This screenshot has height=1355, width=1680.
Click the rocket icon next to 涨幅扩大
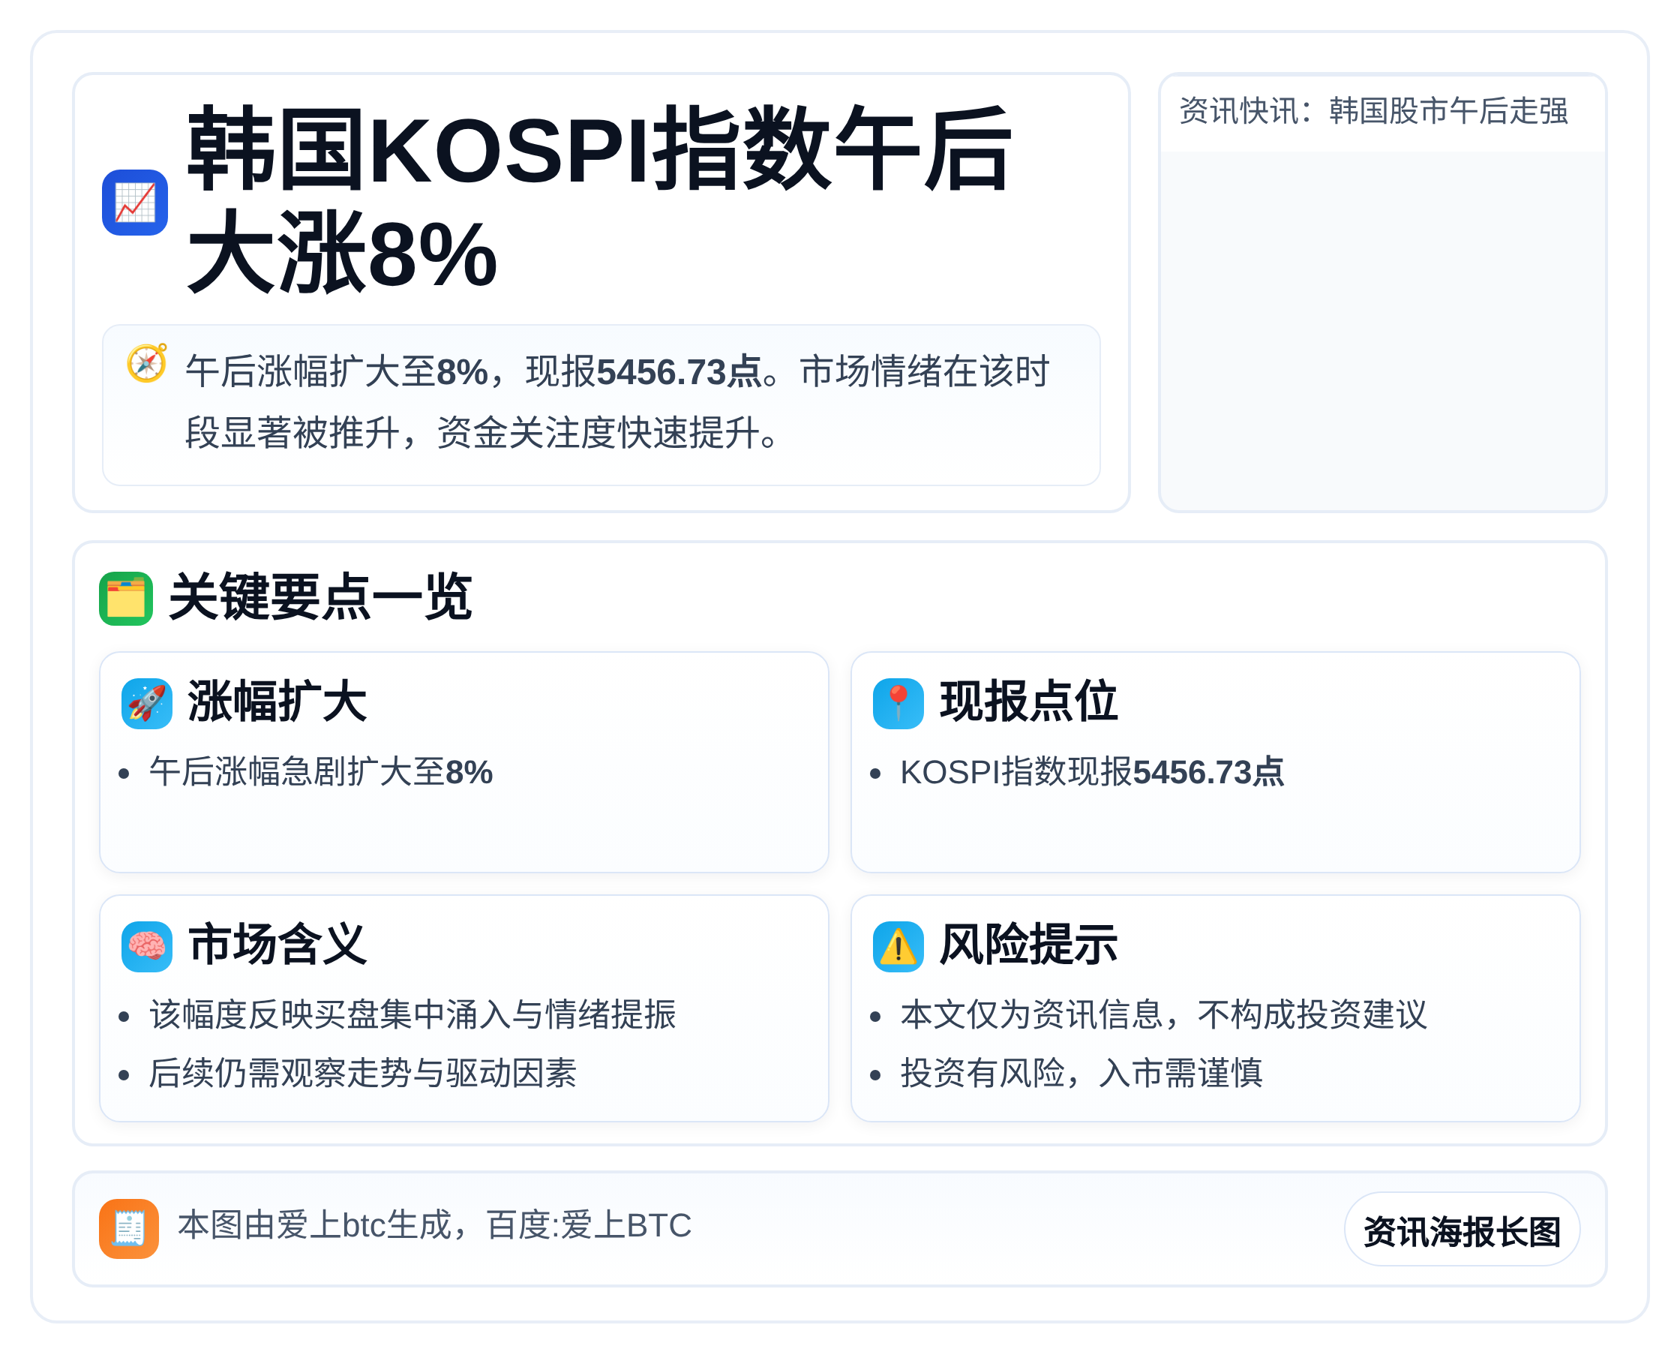coord(147,703)
